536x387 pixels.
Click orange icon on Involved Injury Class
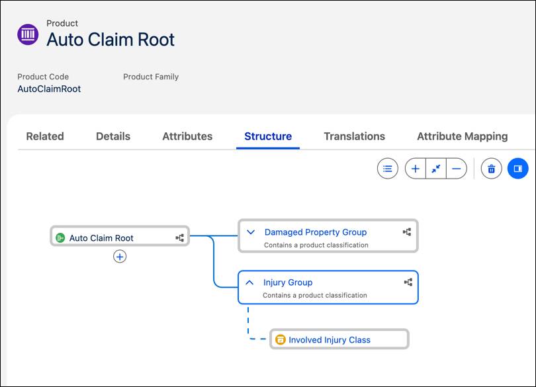[281, 339]
